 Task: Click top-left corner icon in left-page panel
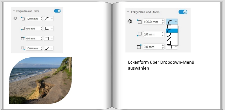pyautogui.click(x=23, y=19)
